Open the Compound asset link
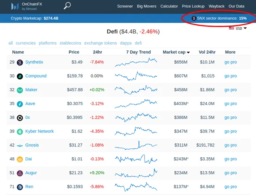This screenshot has width=256, height=195. [36, 76]
